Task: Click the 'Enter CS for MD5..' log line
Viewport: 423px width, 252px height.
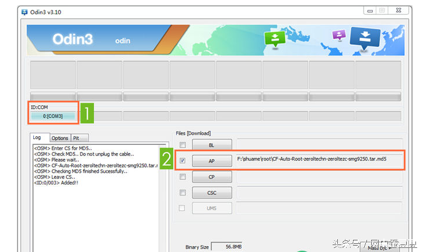Action: [x=63, y=148]
